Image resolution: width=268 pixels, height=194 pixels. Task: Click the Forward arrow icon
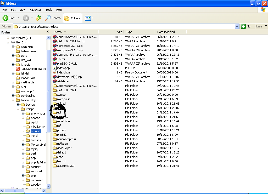click(26, 18)
